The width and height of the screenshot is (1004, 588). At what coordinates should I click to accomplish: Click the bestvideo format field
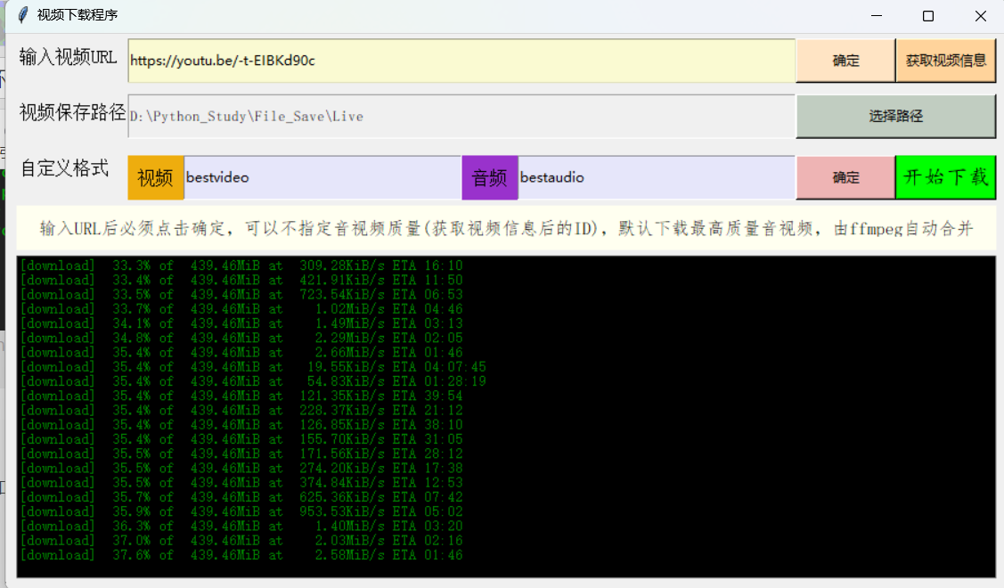(322, 177)
